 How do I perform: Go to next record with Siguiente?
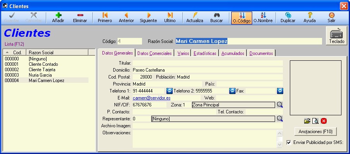149,18
